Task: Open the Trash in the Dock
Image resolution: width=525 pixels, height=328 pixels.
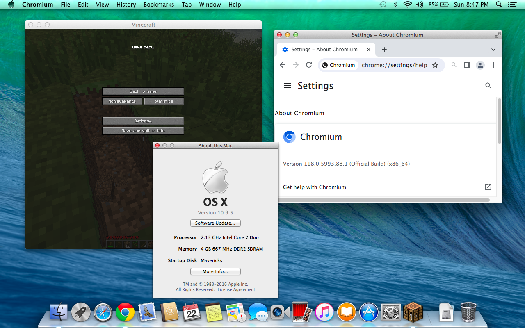Action: (x=468, y=312)
